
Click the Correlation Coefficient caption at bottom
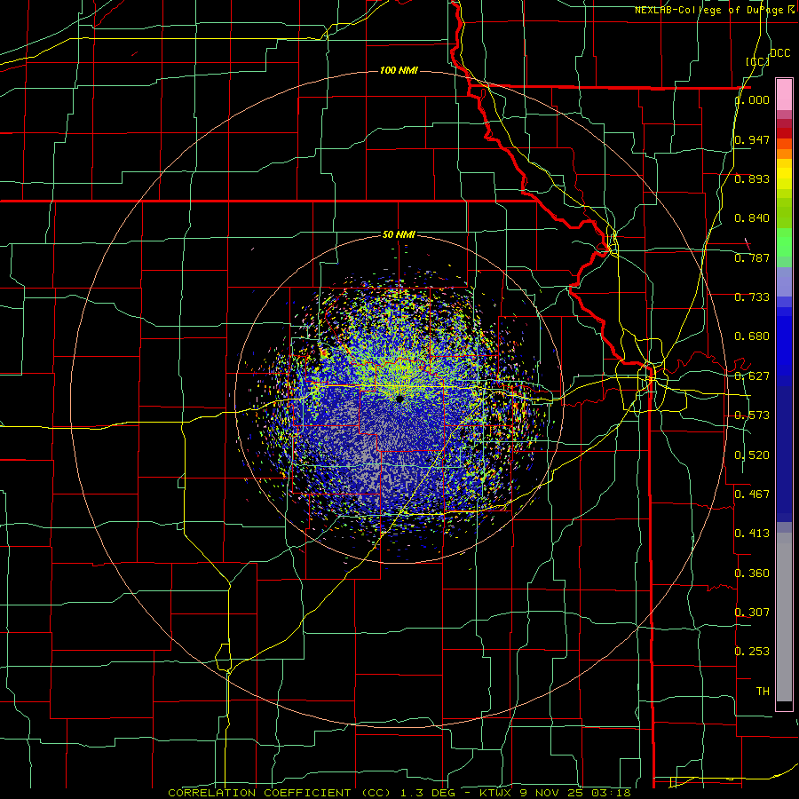tap(399, 793)
